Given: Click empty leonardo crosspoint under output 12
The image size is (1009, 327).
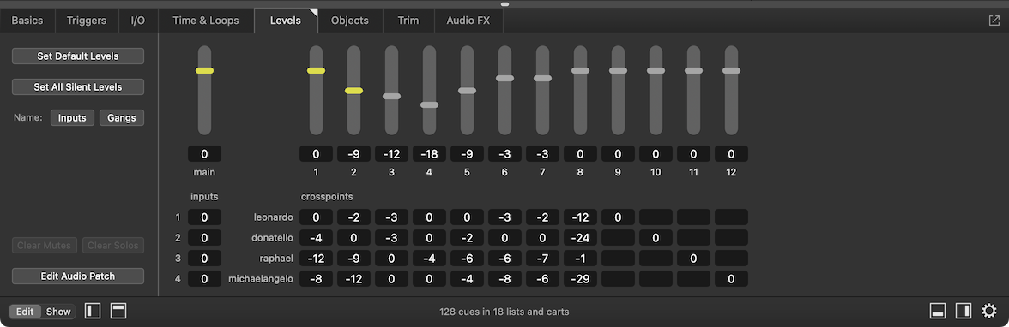Looking at the screenshot, I should point(731,217).
